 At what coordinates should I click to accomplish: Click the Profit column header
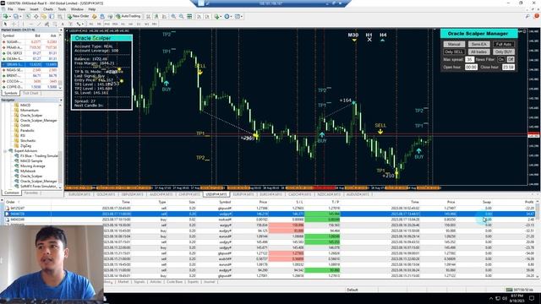tap(529, 202)
